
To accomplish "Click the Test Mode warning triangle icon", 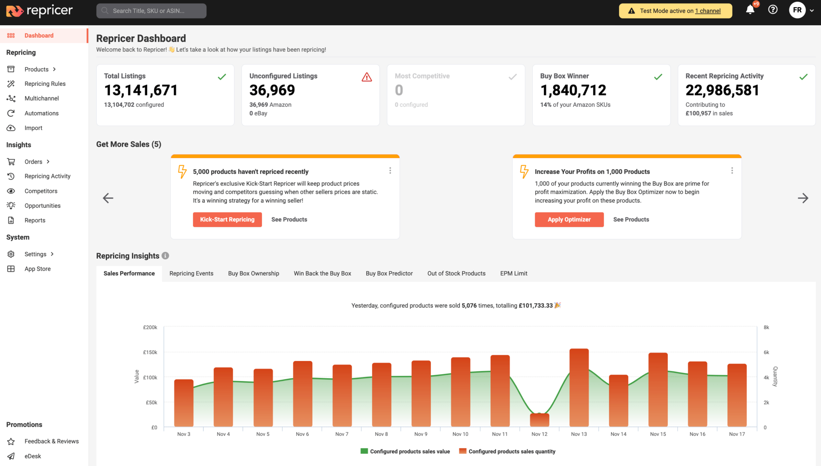I will point(631,11).
